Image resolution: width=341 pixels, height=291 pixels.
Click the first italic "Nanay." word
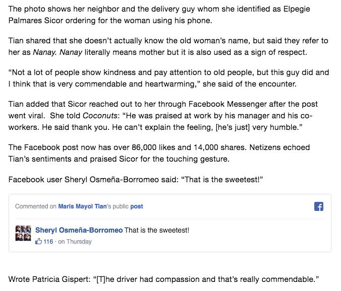45,52
